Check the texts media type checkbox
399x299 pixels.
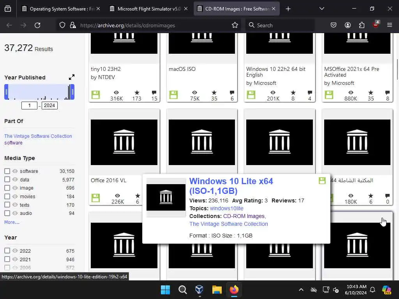(x=7, y=205)
